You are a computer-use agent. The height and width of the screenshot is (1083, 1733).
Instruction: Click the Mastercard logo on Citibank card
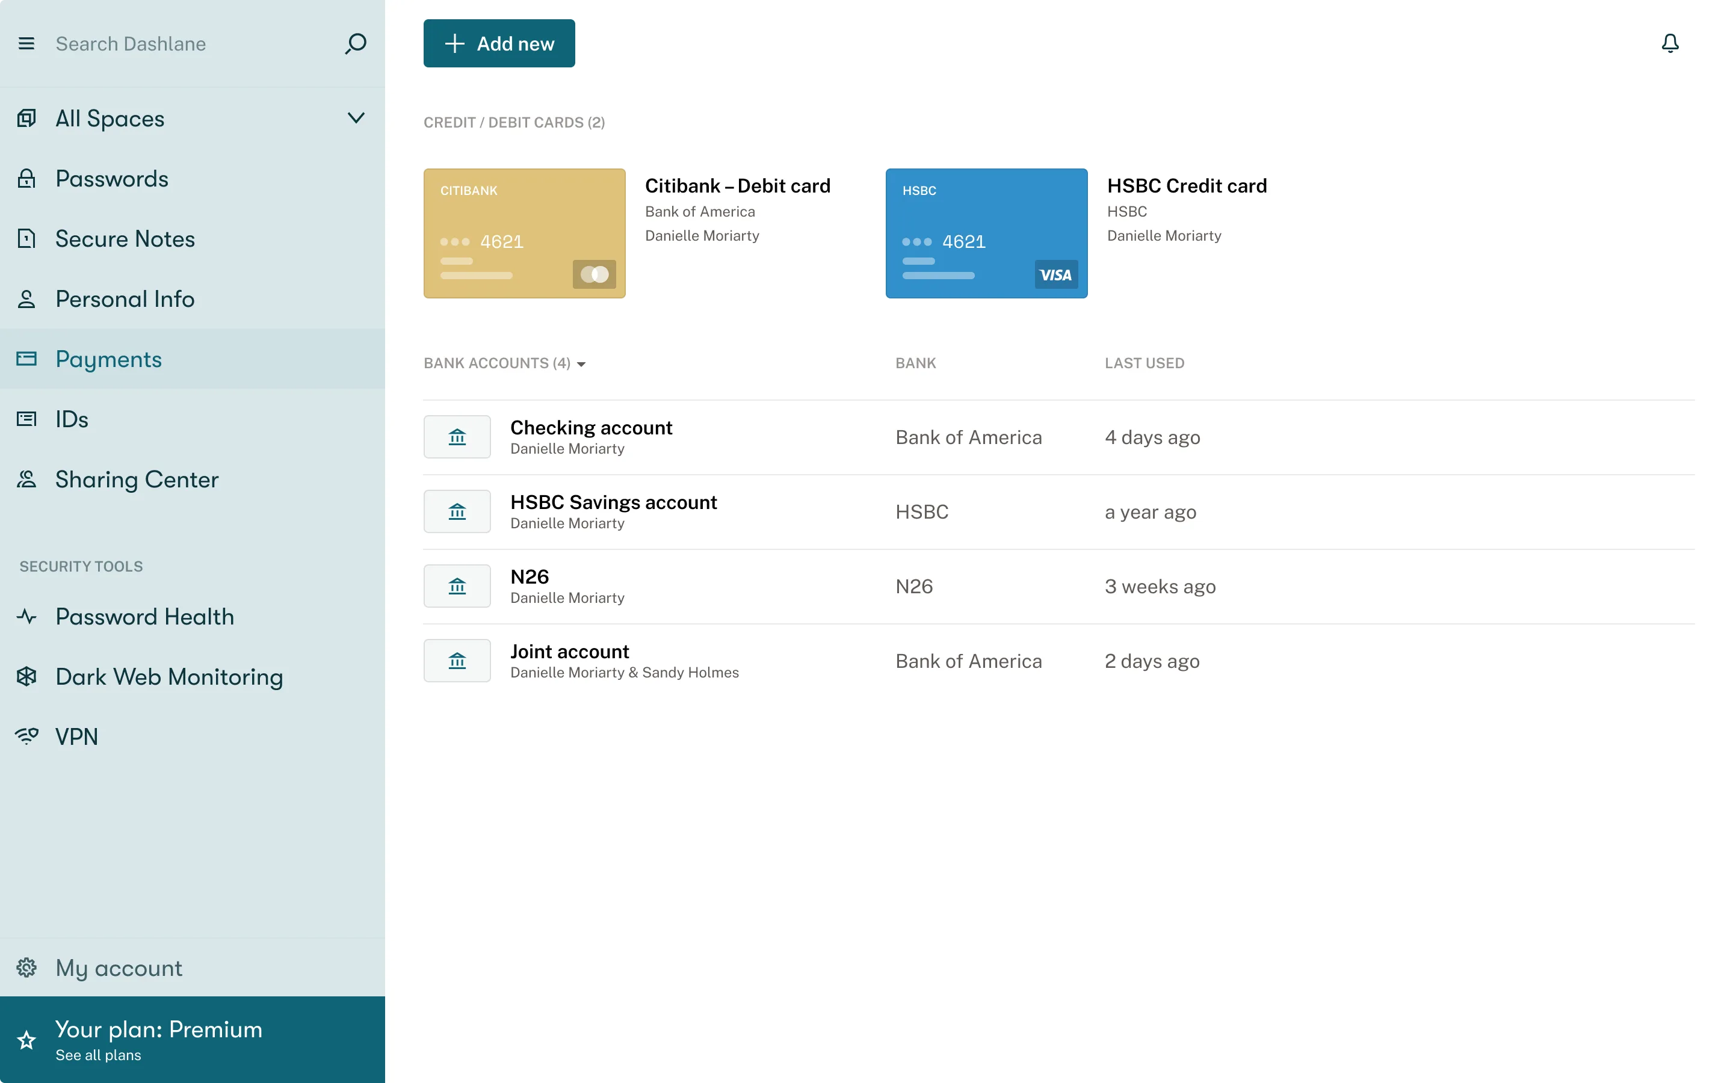[x=595, y=274]
